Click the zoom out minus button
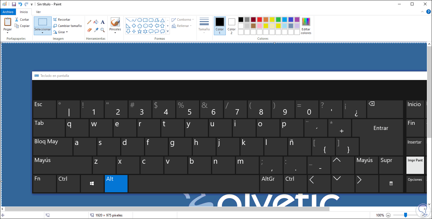The image size is (432, 219). (x=389, y=215)
